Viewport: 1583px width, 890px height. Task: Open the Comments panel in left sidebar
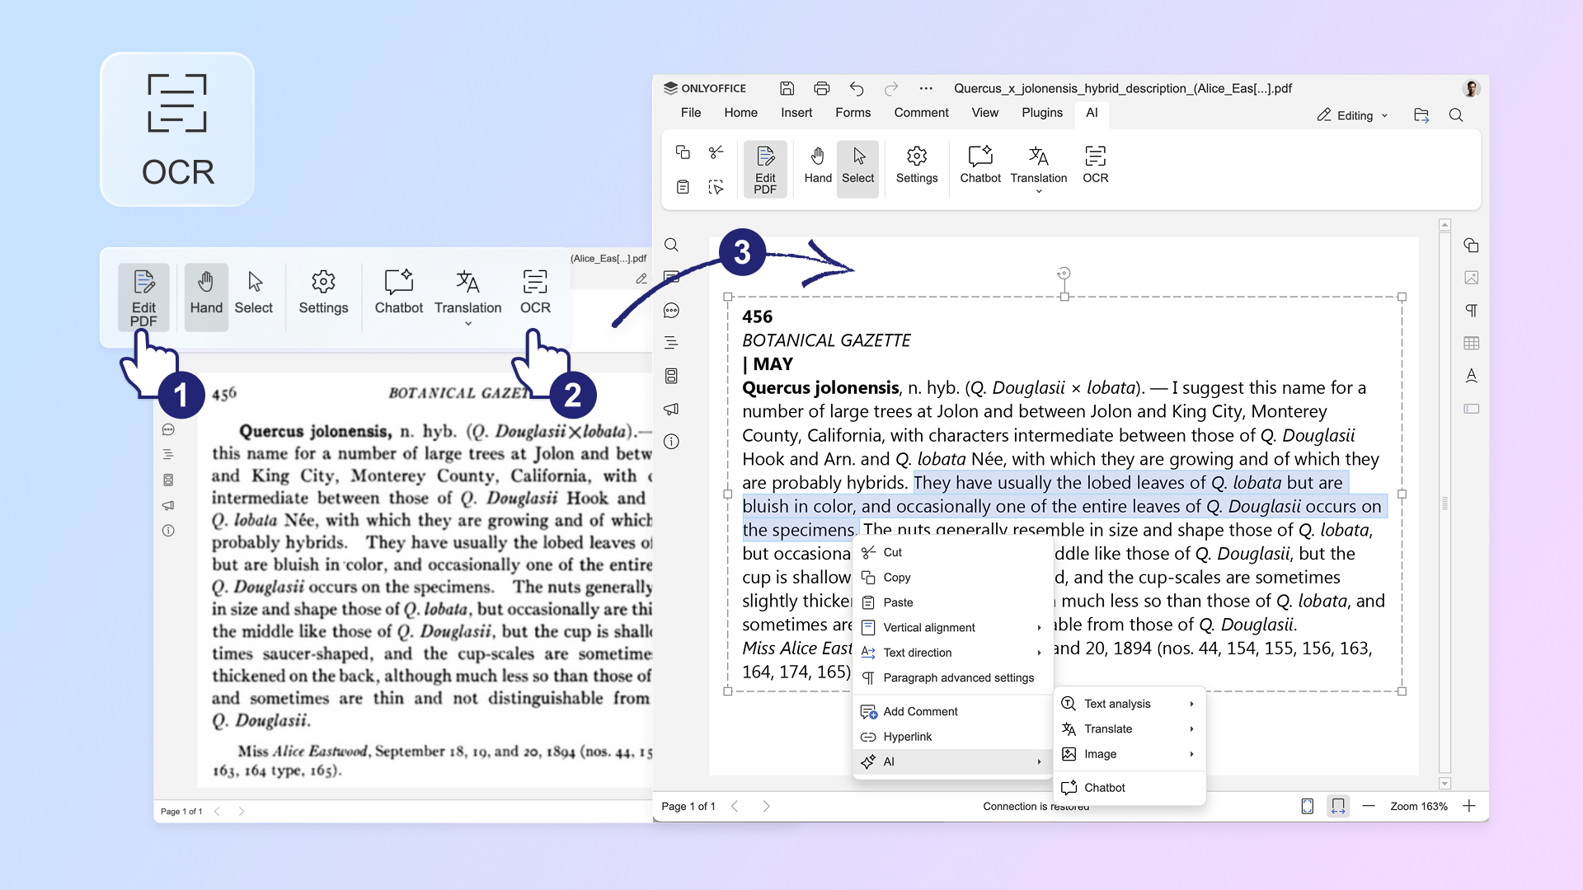(671, 311)
